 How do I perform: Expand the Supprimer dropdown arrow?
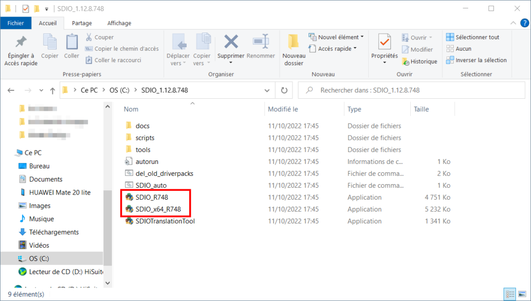(231, 63)
